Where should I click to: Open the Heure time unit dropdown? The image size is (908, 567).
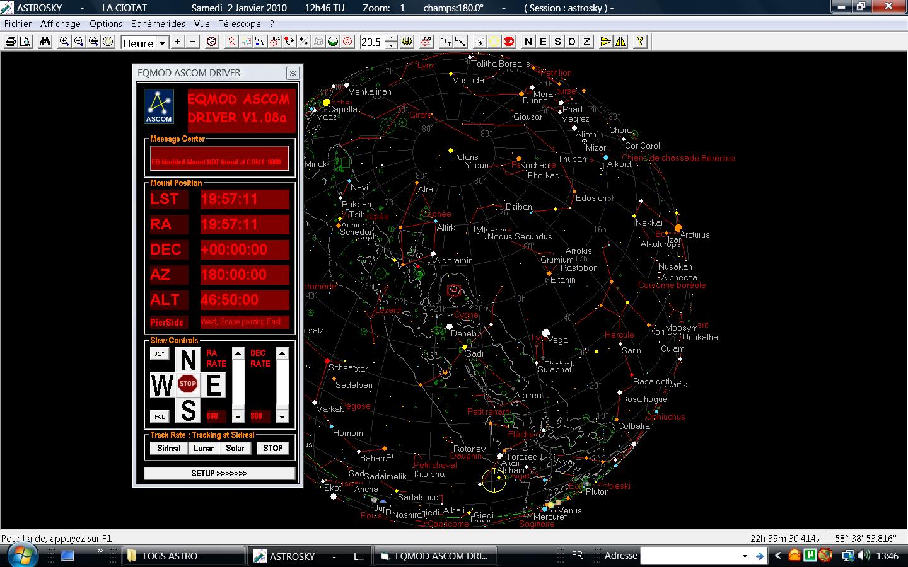(x=162, y=43)
